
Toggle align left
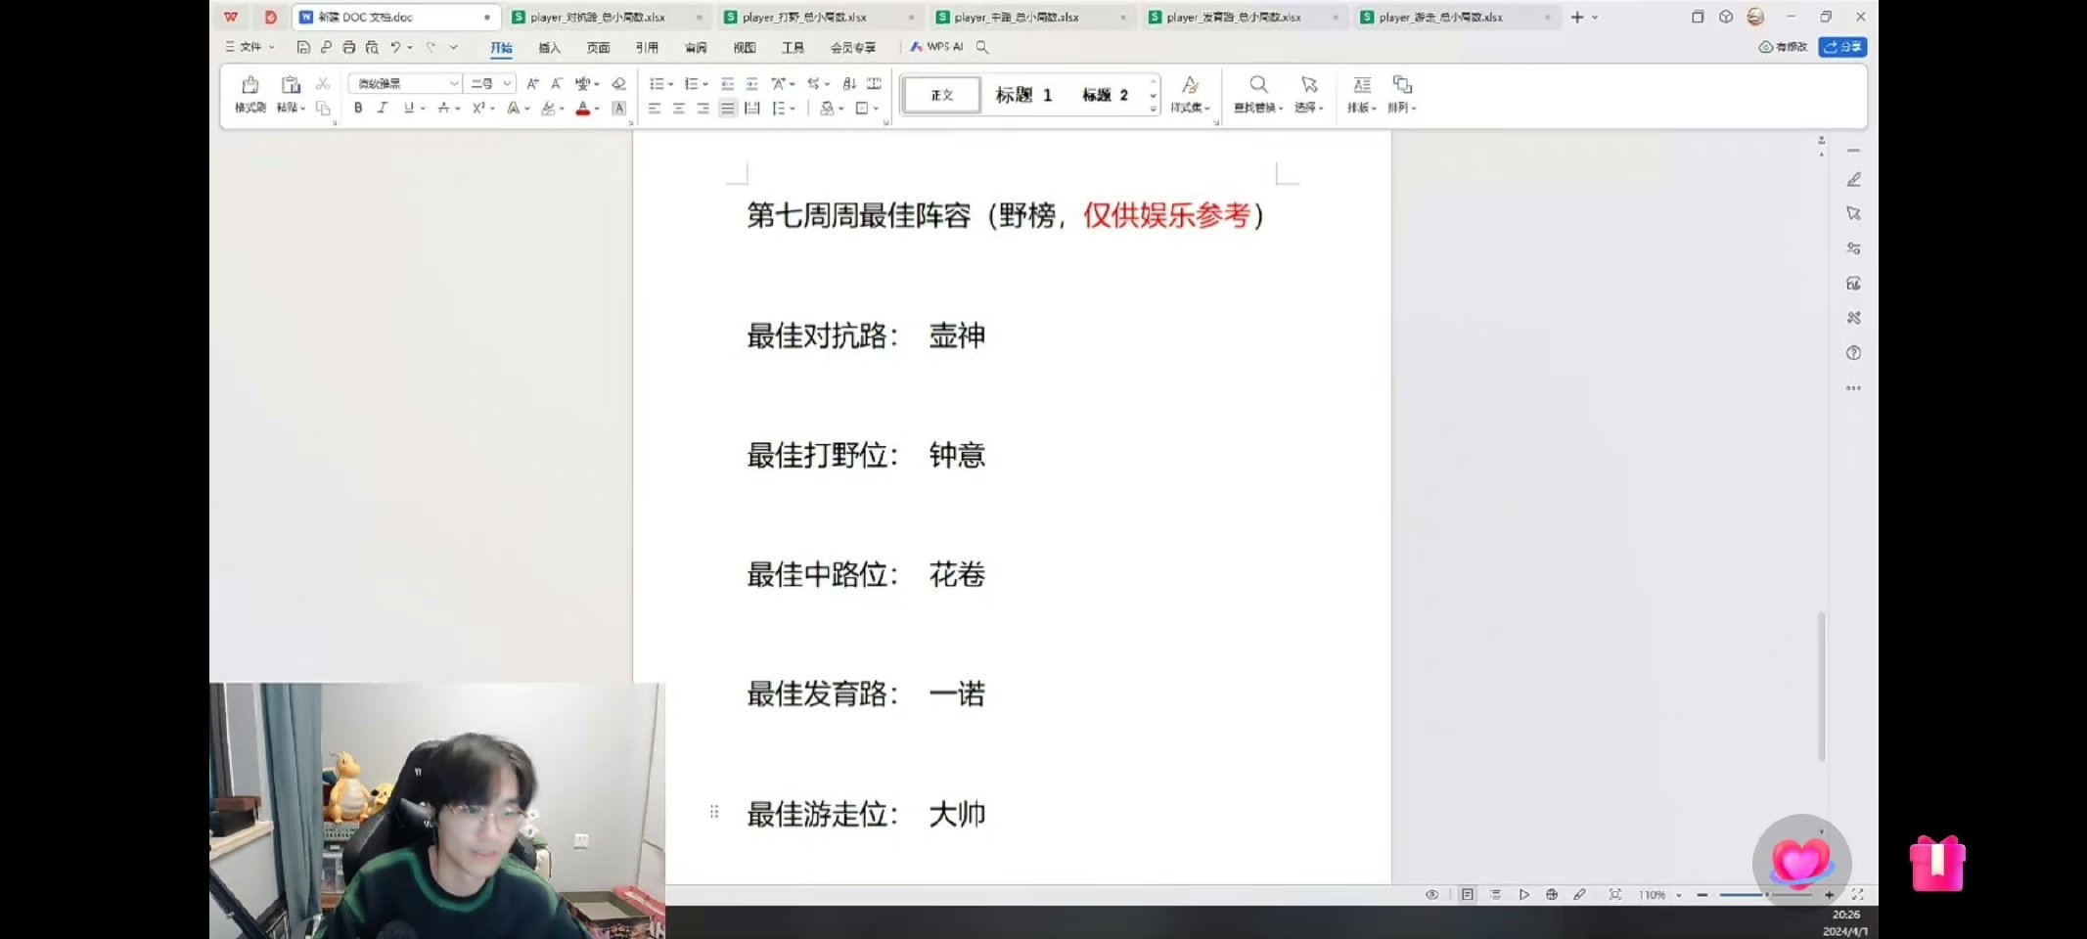[x=654, y=109]
